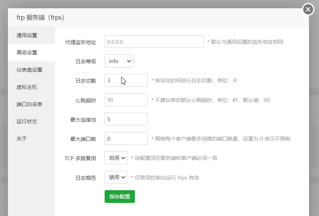This screenshot has height=216, width=319.
Task: Click the 最大端口数 label
Action: click(83, 139)
